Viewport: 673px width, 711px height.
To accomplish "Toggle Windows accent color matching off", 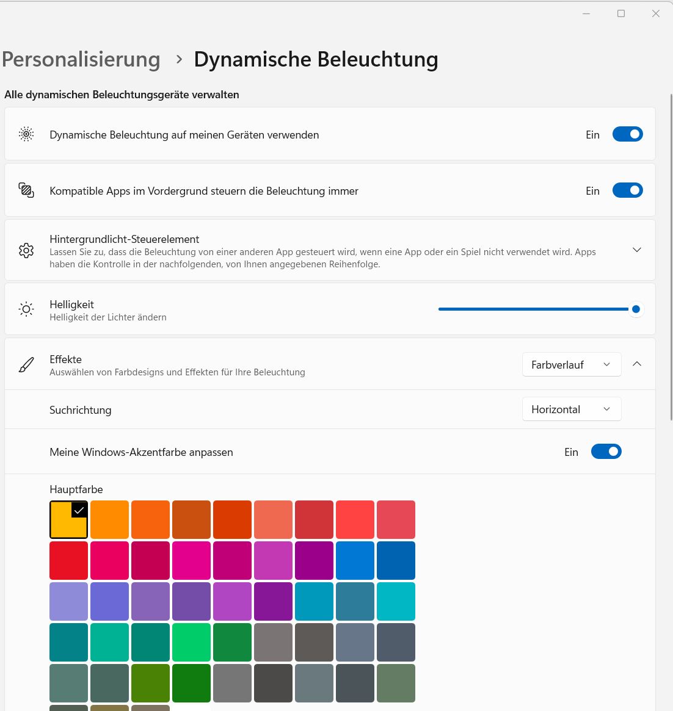I will tap(606, 452).
